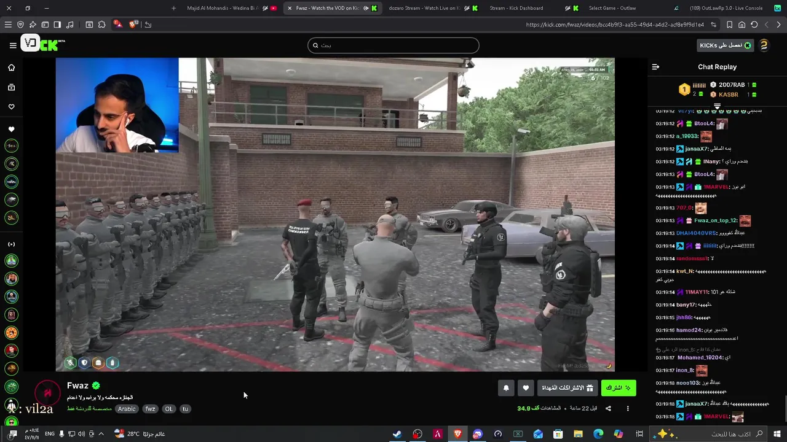Image resolution: width=787 pixels, height=442 pixels.
Task: Open a new browser tab
Action: coord(173,8)
